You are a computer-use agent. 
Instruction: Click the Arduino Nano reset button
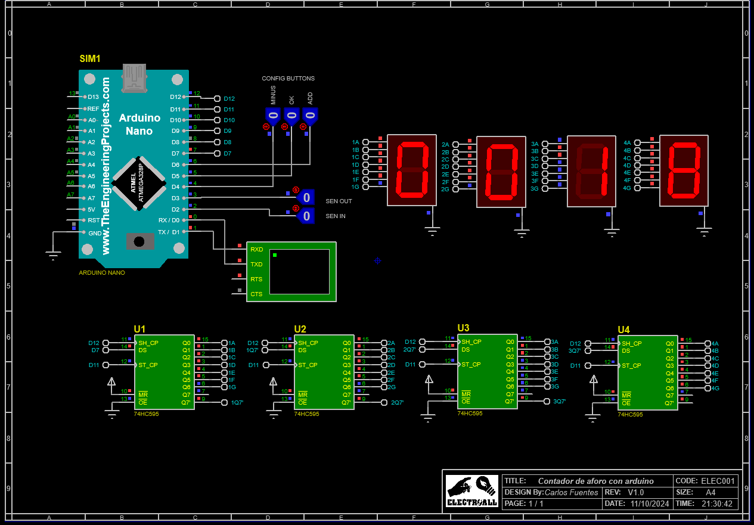pos(139,241)
